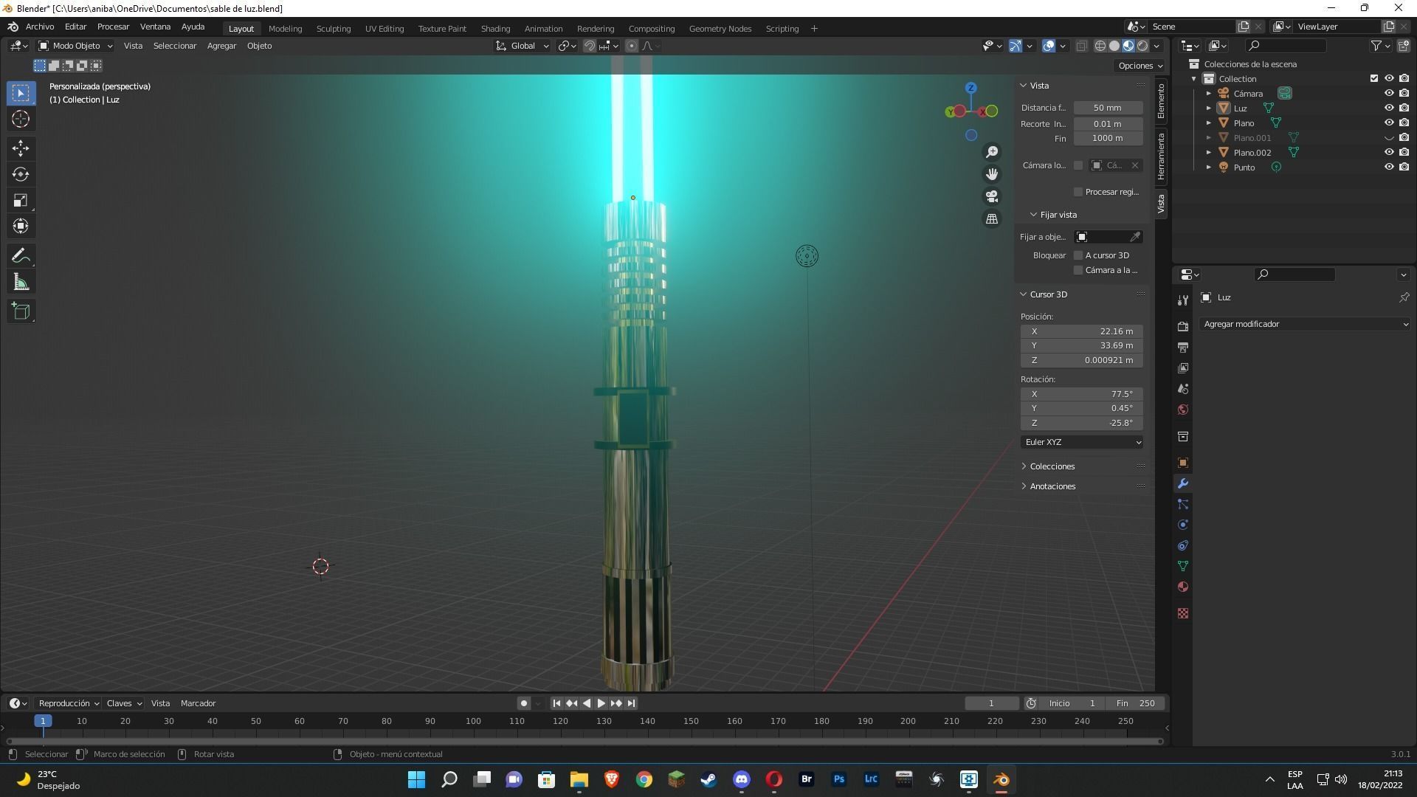Open the Modifier properties wrench tab
This screenshot has width=1417, height=797.
pyautogui.click(x=1183, y=483)
